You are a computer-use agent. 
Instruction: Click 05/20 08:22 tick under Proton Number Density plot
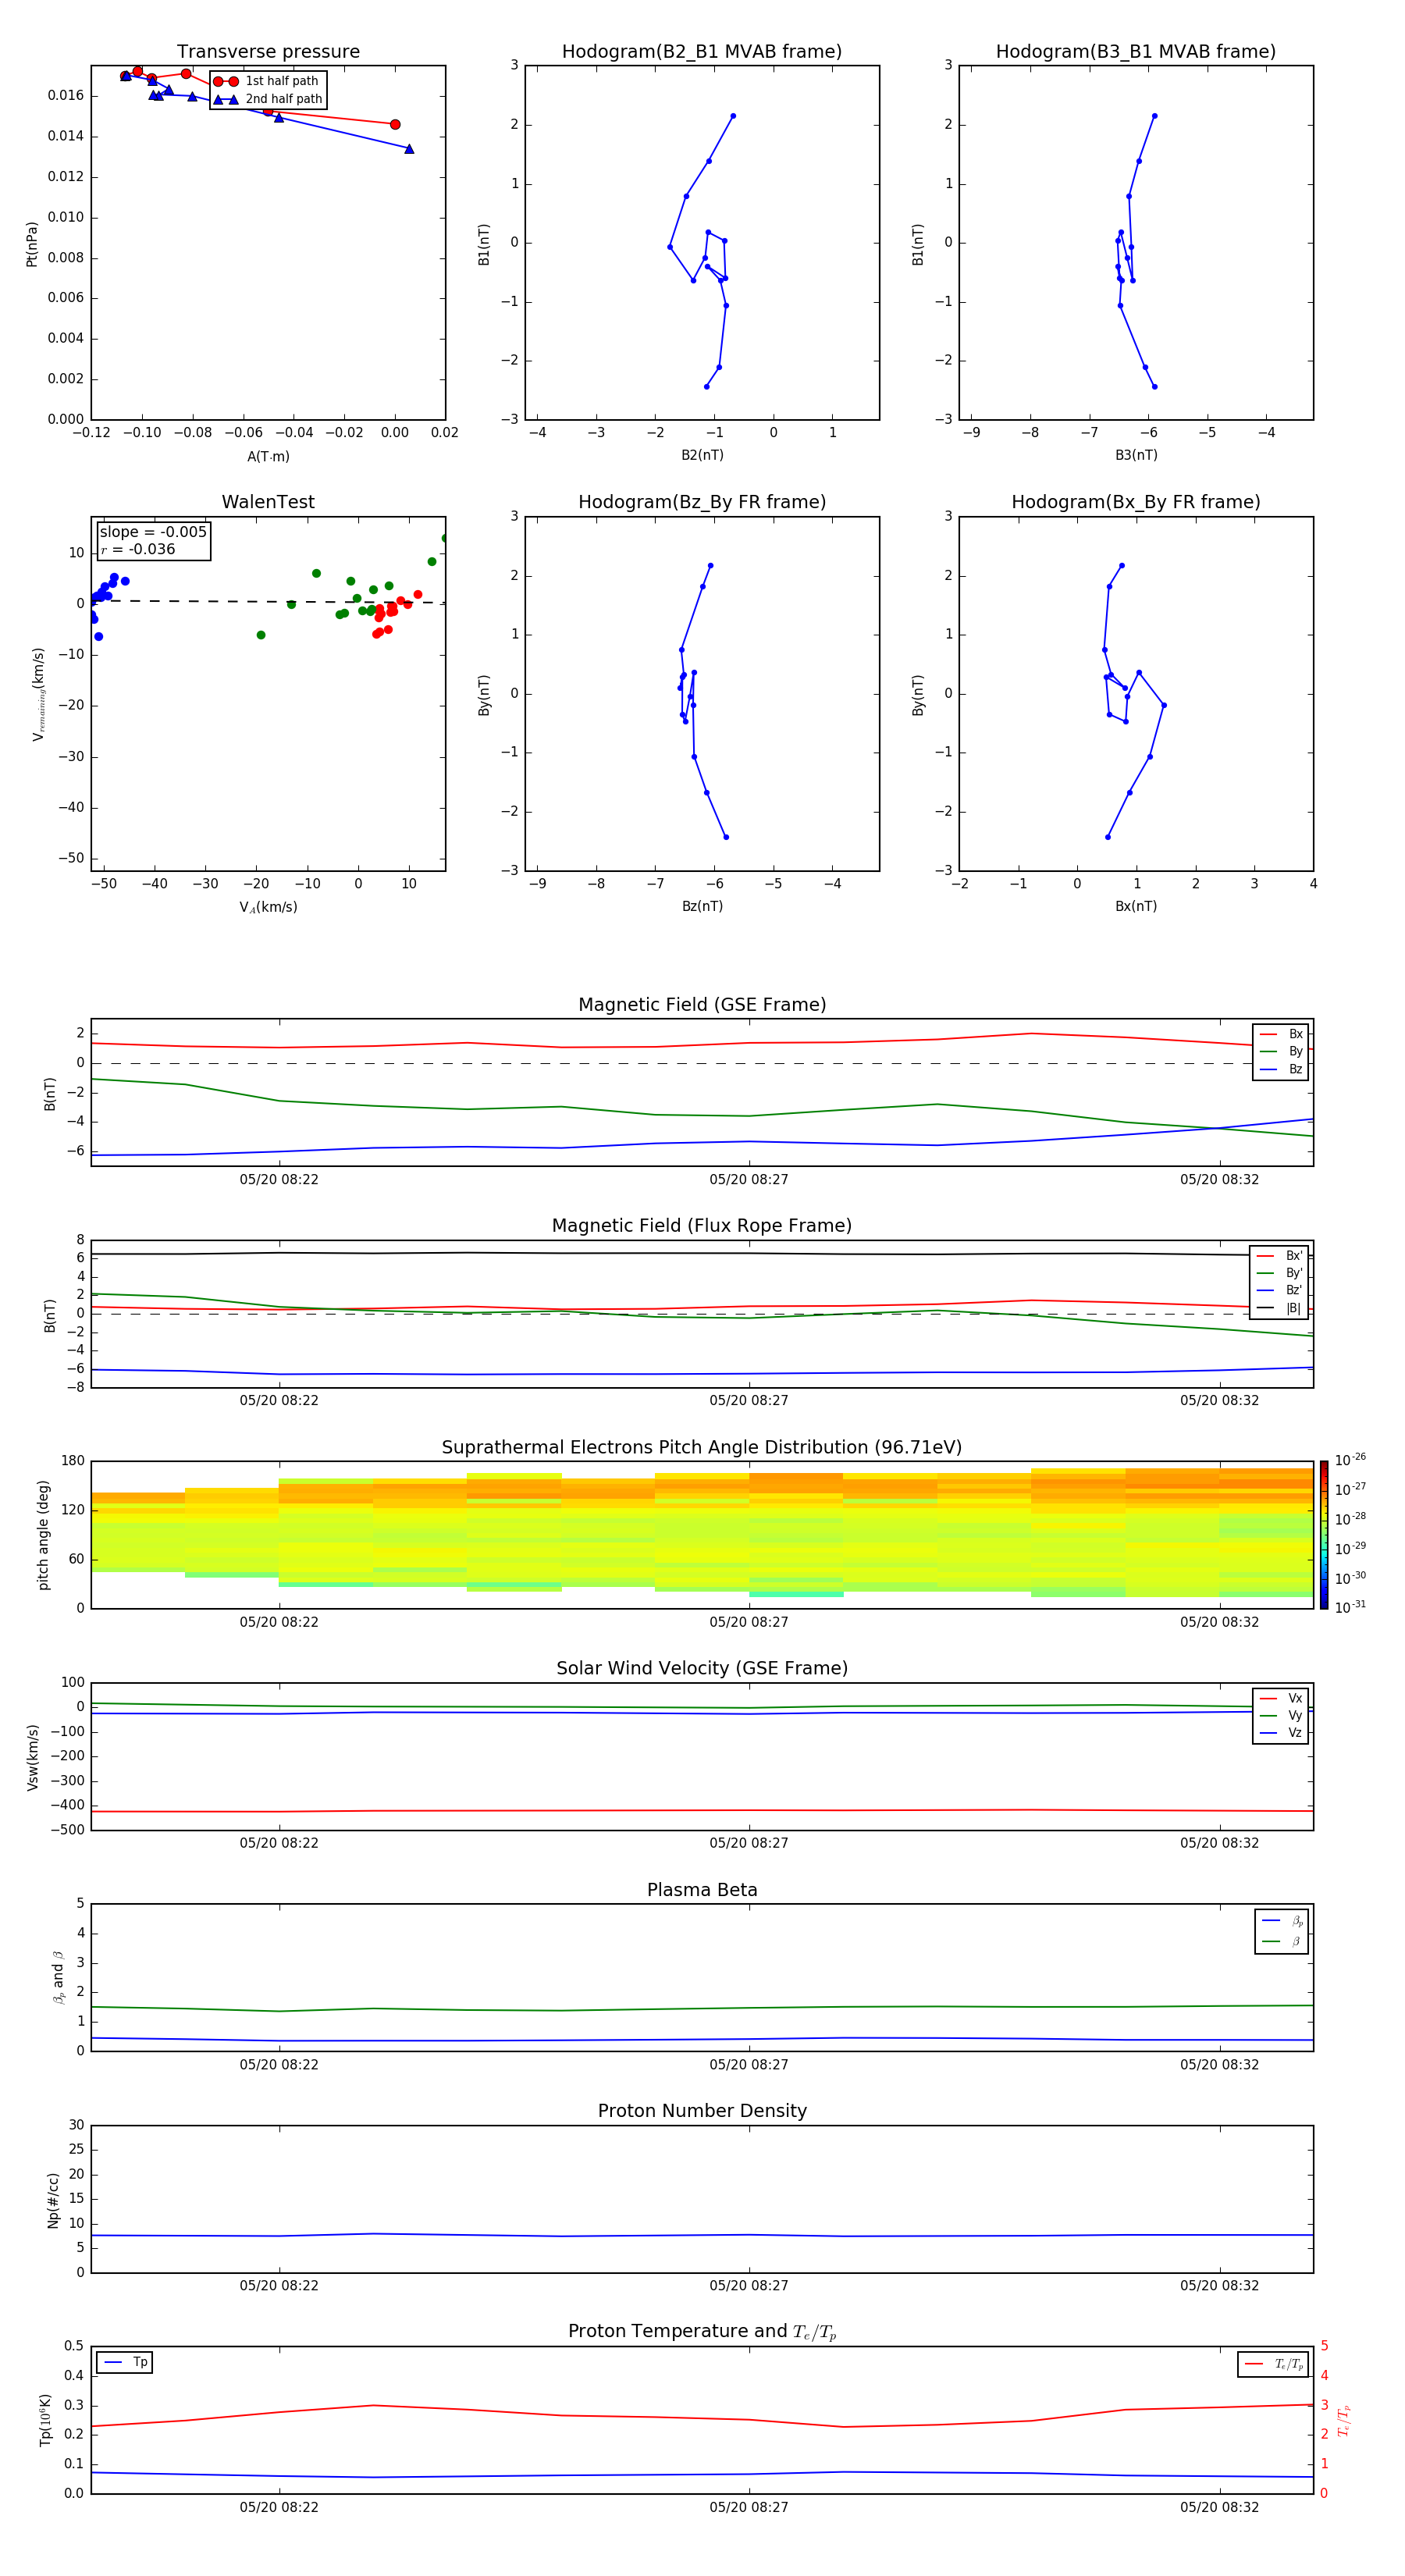[279, 2286]
